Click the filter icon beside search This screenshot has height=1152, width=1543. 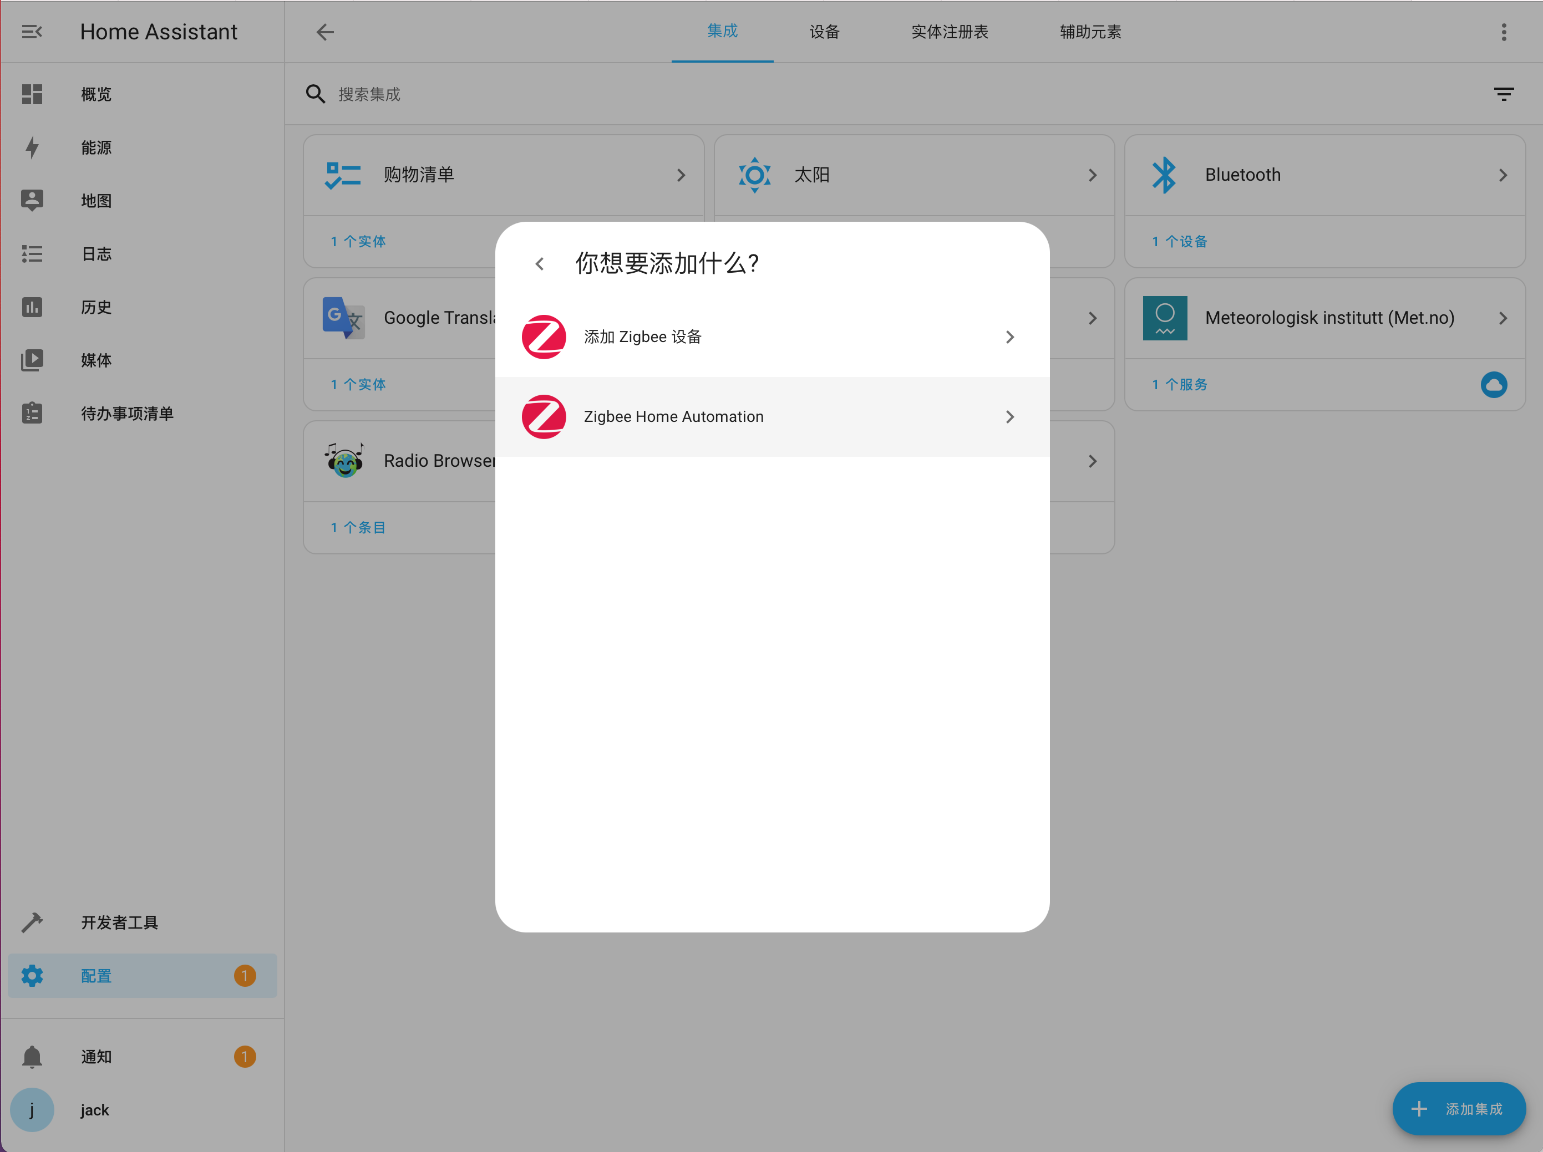[1503, 94]
